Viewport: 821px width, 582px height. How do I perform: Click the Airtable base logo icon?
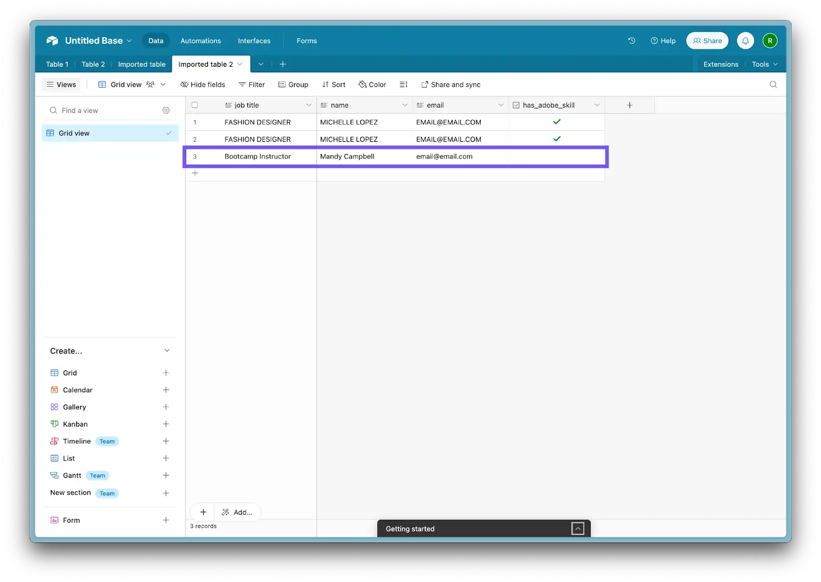52,41
